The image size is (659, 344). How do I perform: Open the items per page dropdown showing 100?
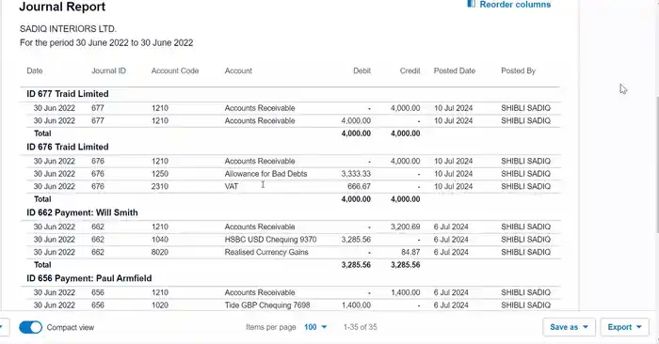pos(315,327)
